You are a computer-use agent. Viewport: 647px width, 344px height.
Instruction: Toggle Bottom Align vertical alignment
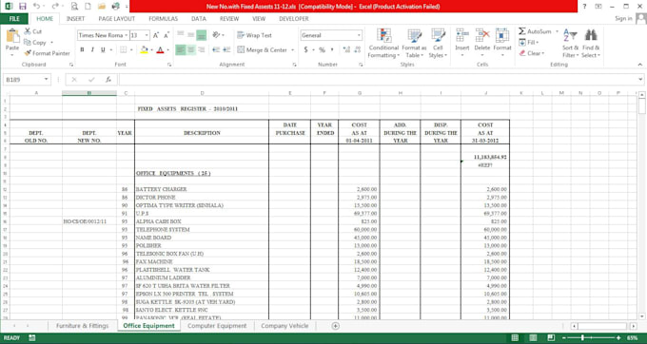202,35
